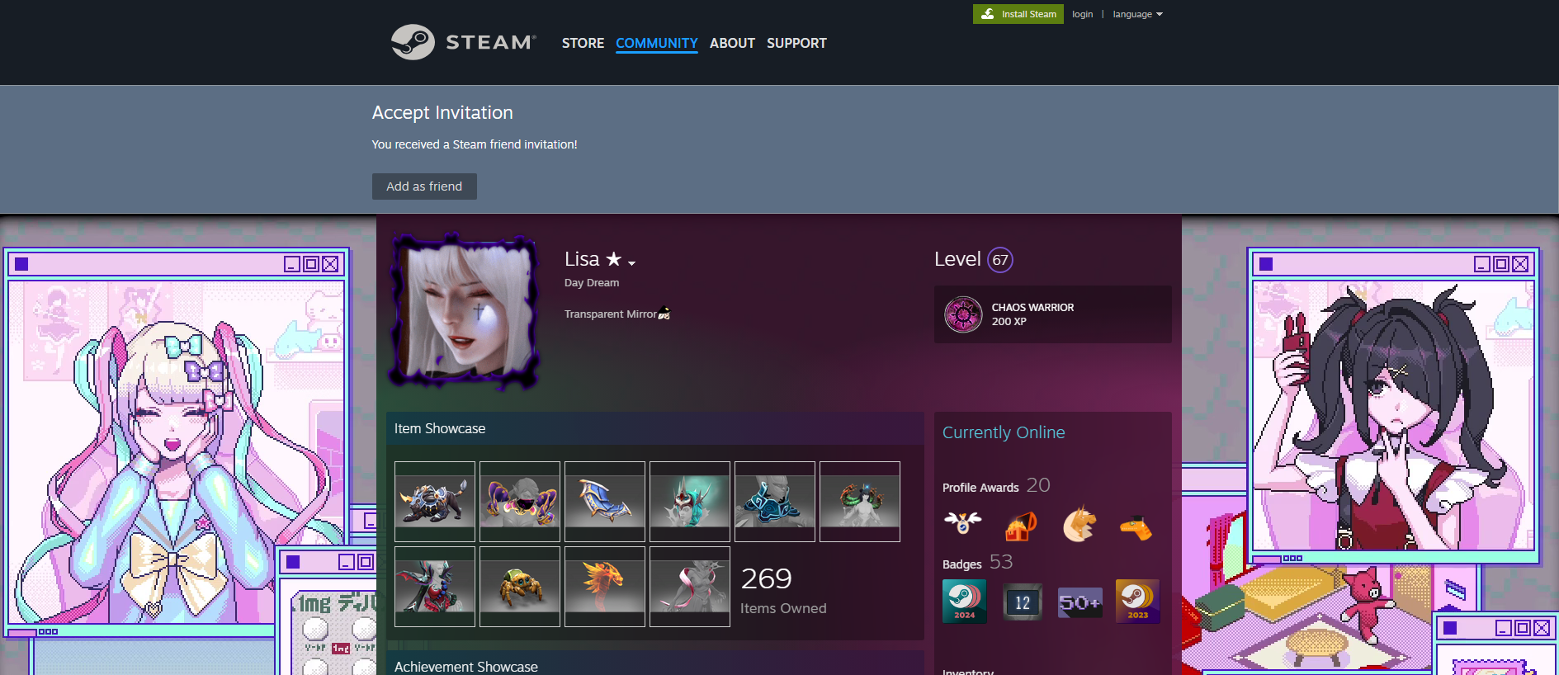Open the red house profile award
Image resolution: width=1559 pixels, height=675 pixels.
[x=1021, y=524]
